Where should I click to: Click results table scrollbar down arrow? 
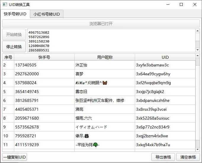[198, 149]
